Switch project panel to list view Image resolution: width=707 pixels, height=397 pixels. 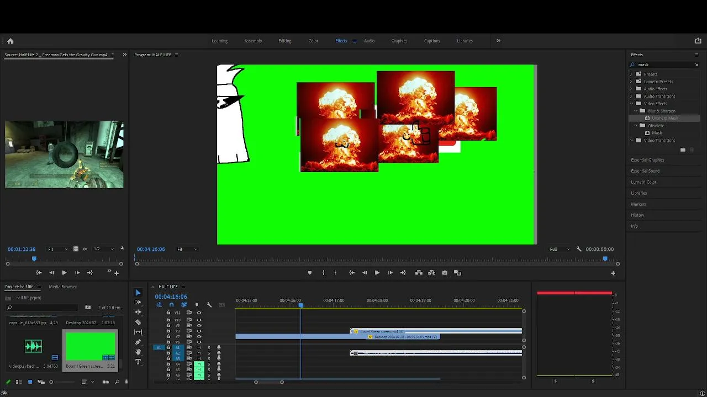(19, 382)
